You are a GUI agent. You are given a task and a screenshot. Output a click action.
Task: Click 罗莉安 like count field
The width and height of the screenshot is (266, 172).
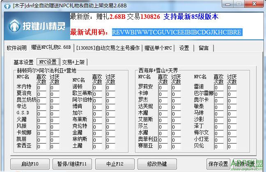pyautogui.click(x=163, y=88)
